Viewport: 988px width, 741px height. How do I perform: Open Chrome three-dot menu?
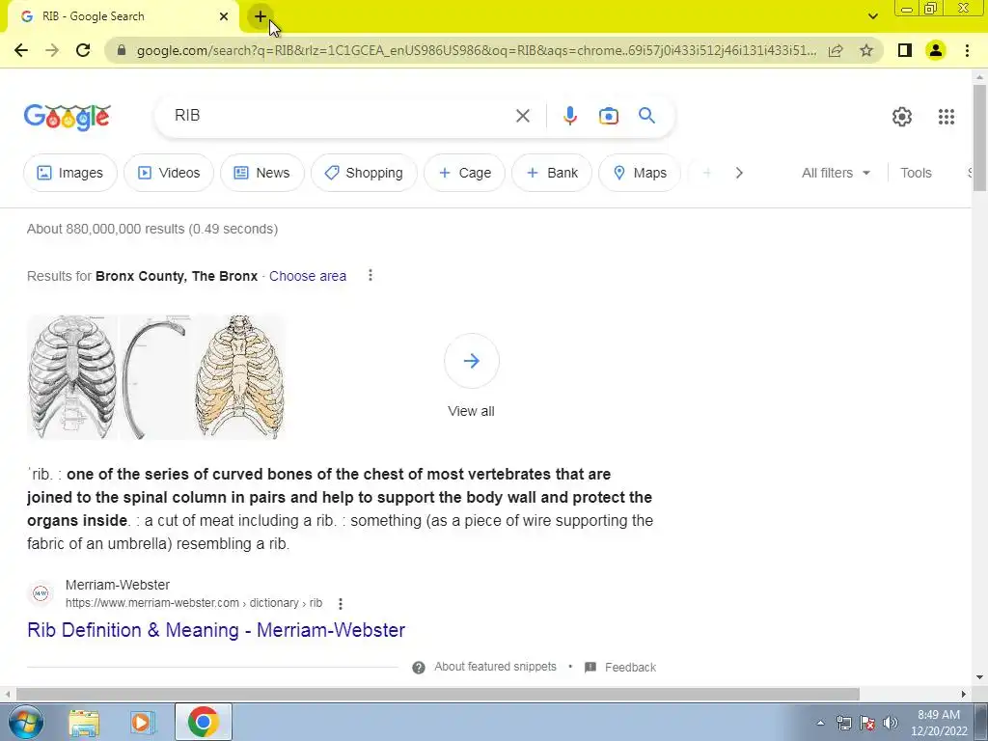[967, 50]
